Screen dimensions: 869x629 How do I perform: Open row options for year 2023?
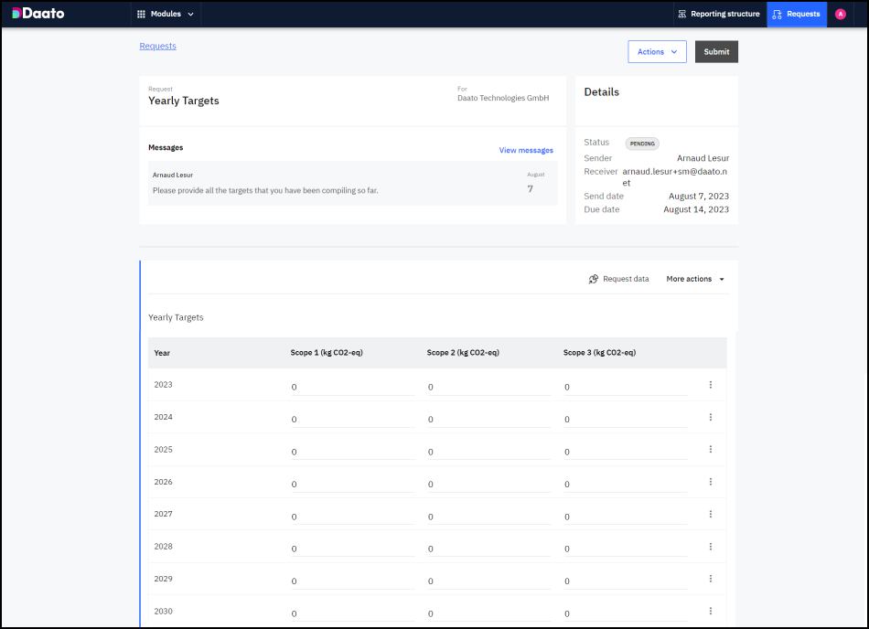(711, 385)
